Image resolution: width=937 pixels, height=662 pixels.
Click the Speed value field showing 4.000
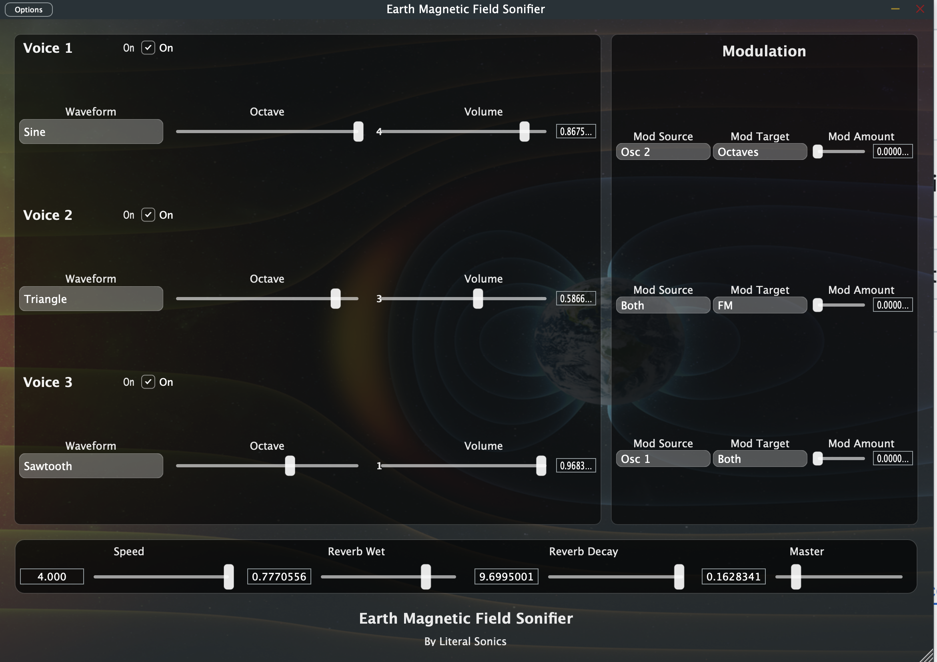tap(52, 576)
